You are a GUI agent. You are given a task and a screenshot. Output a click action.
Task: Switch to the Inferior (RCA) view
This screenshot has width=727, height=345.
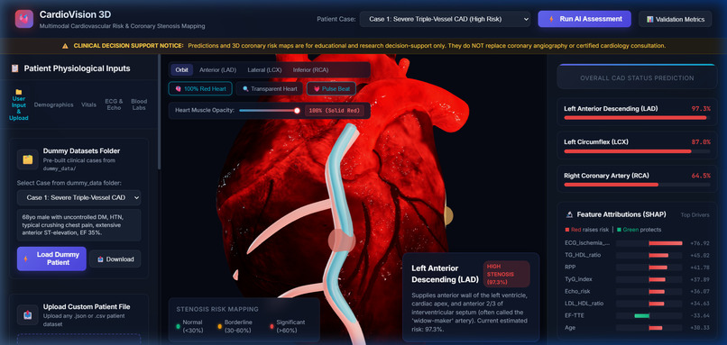point(310,70)
